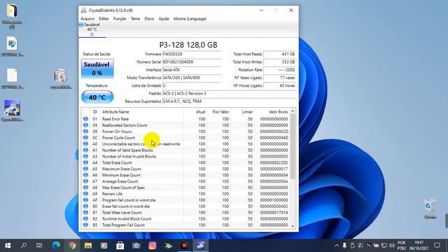Open File Explorer from the taskbar
Viewport: 448px width, 252px height.
(x=88, y=246)
